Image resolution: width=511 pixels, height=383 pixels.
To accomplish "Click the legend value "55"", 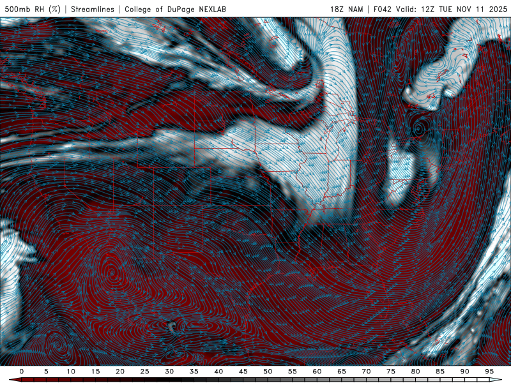I will [293, 372].
